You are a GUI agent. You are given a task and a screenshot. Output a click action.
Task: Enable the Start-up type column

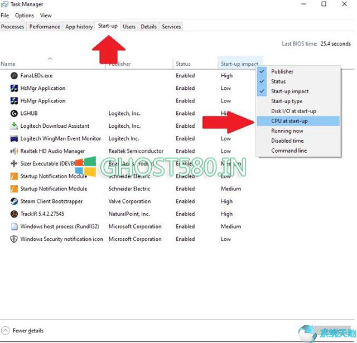coord(298,102)
